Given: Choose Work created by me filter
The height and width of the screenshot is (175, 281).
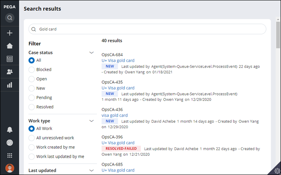Looking at the screenshot, I should (x=32, y=147).
